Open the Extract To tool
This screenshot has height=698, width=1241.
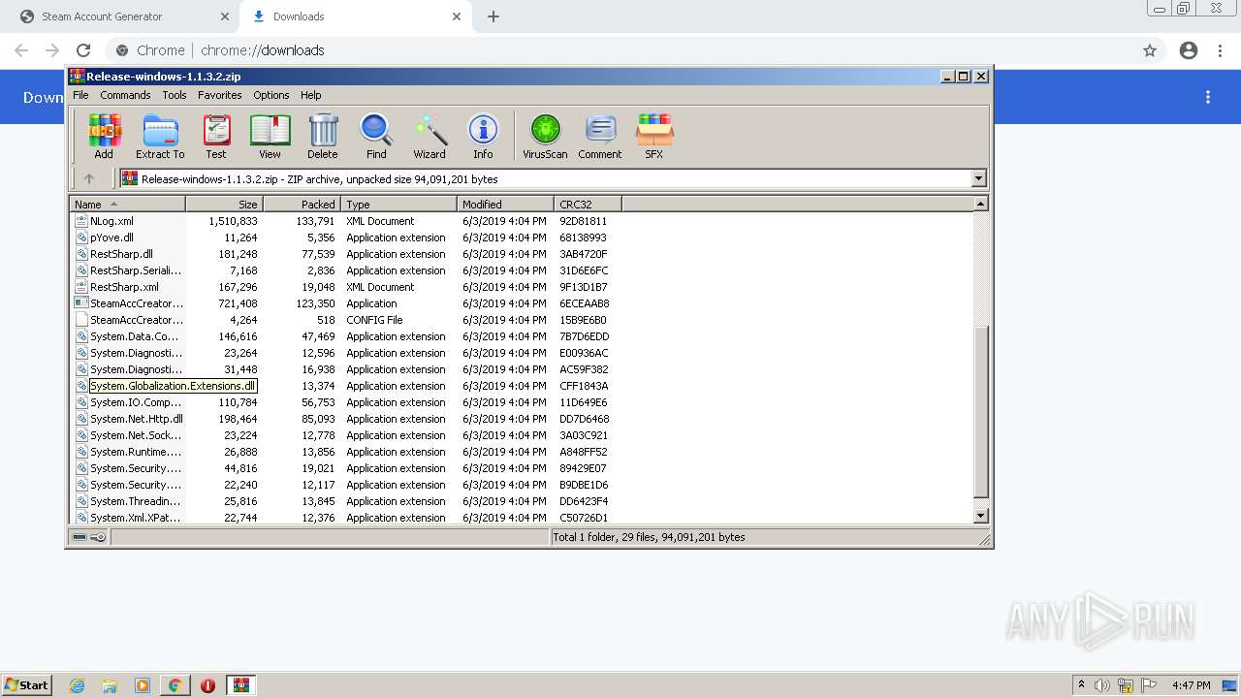(160, 137)
